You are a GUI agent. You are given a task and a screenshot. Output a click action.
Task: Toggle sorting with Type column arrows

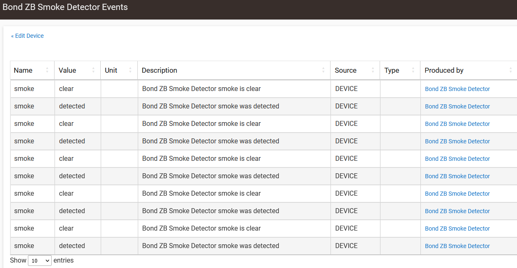(413, 70)
